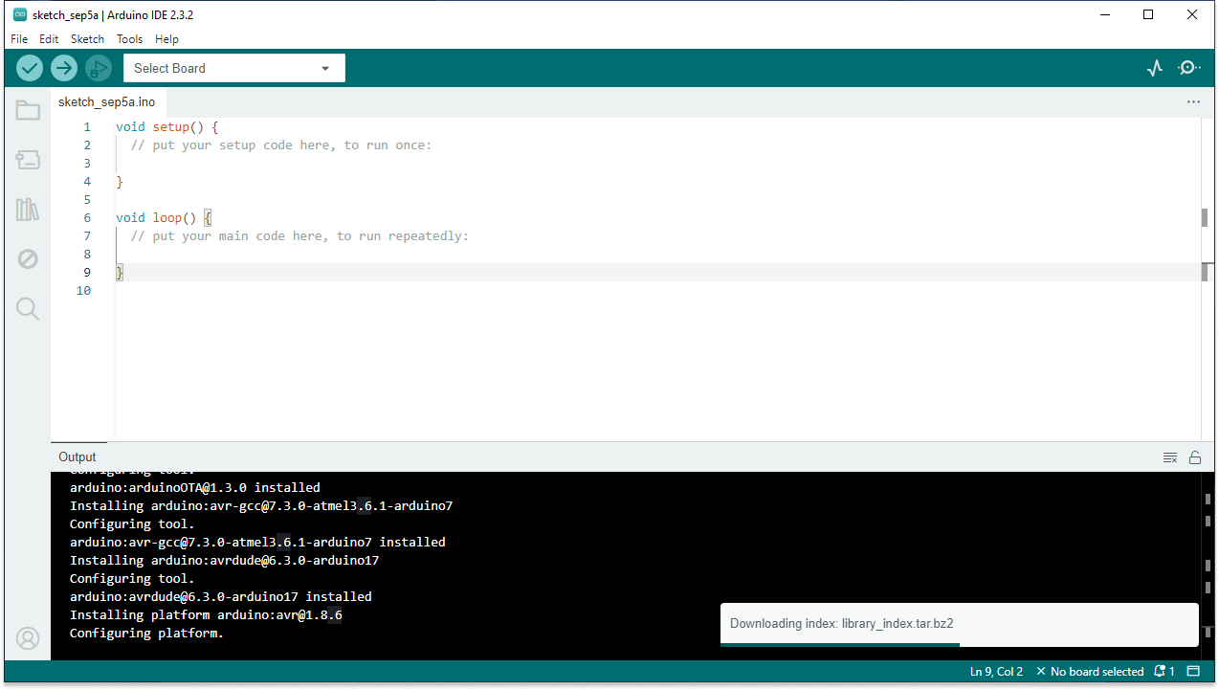Open the Search sidebar panel
This screenshot has height=690, width=1219.
pyautogui.click(x=28, y=308)
